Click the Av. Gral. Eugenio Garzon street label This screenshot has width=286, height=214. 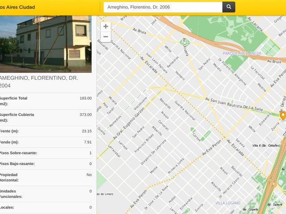tap(129, 123)
